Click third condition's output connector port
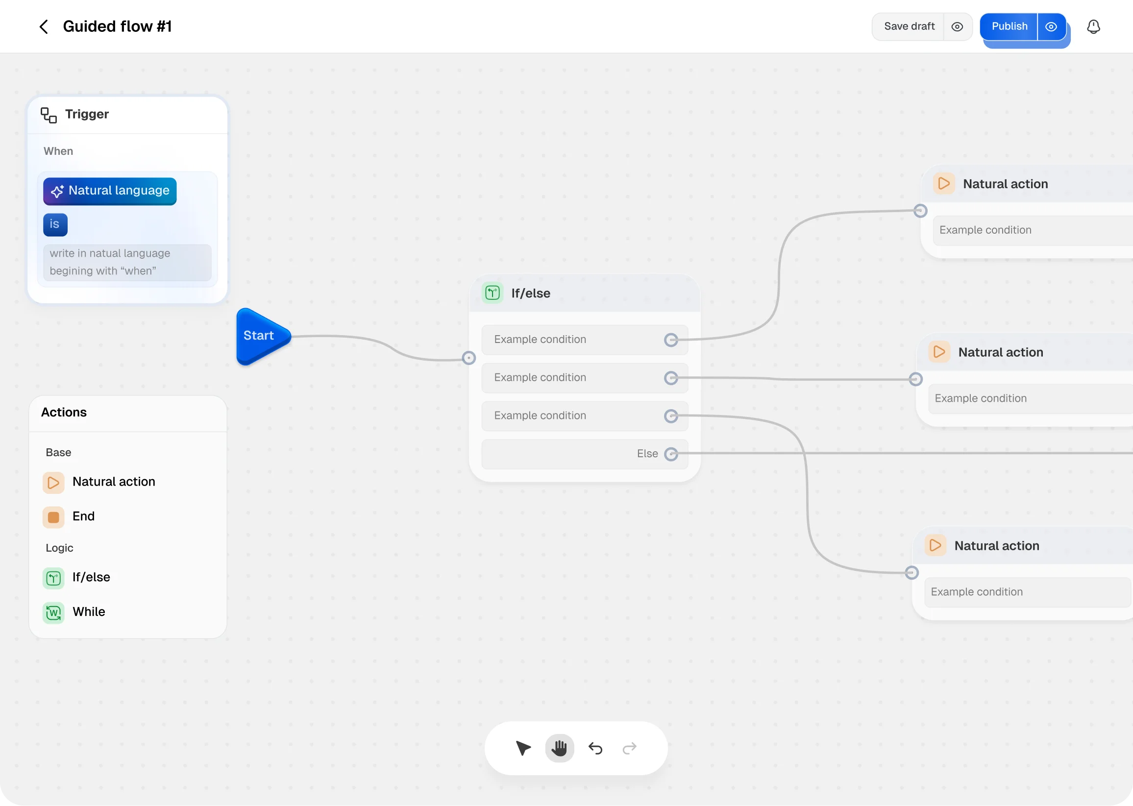This screenshot has height=806, width=1133. click(x=671, y=416)
